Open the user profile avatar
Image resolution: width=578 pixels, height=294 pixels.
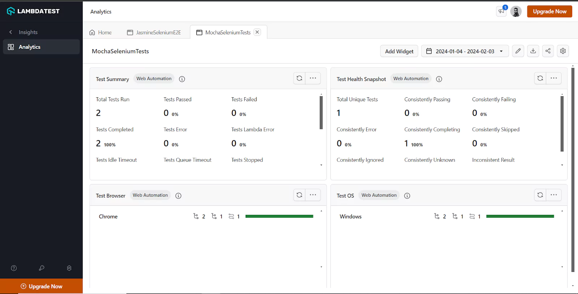tap(516, 12)
